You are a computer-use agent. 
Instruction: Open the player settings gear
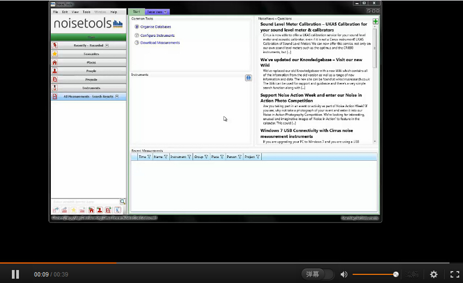(x=433, y=274)
